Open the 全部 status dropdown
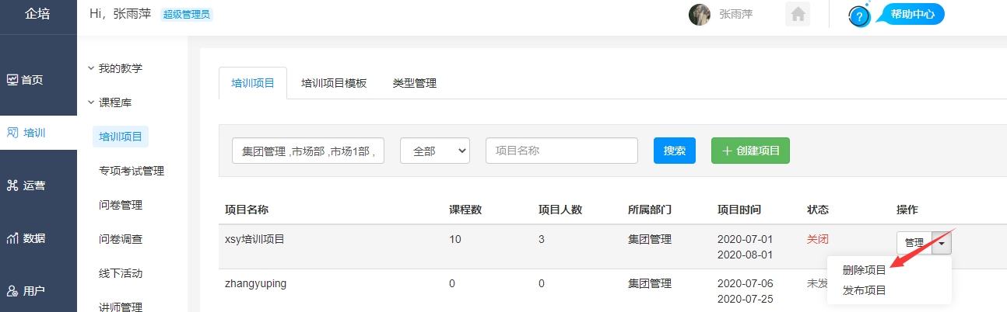The image size is (1007, 312). [x=434, y=151]
